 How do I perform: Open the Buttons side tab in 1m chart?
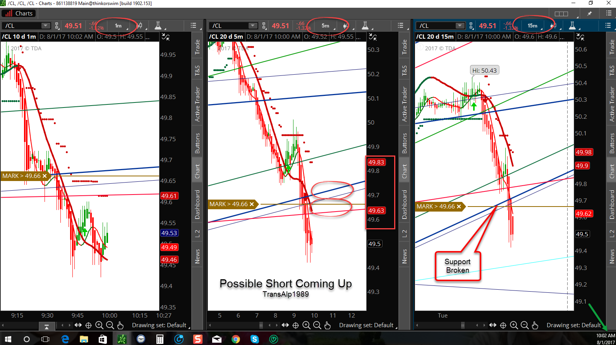click(197, 143)
